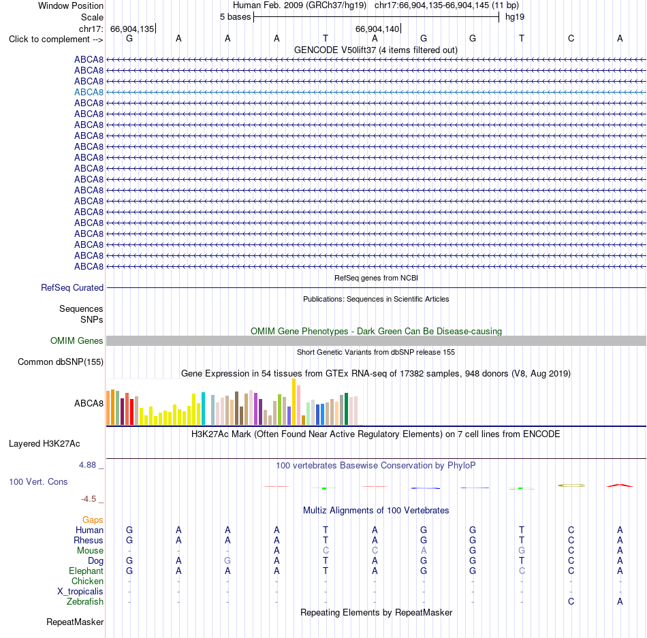This screenshot has height=638, width=647.
Task: Open the green OMIM Gene Phenotypes title
Action: (x=376, y=331)
